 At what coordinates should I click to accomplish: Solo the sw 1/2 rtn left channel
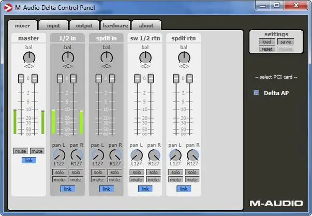[137, 172]
